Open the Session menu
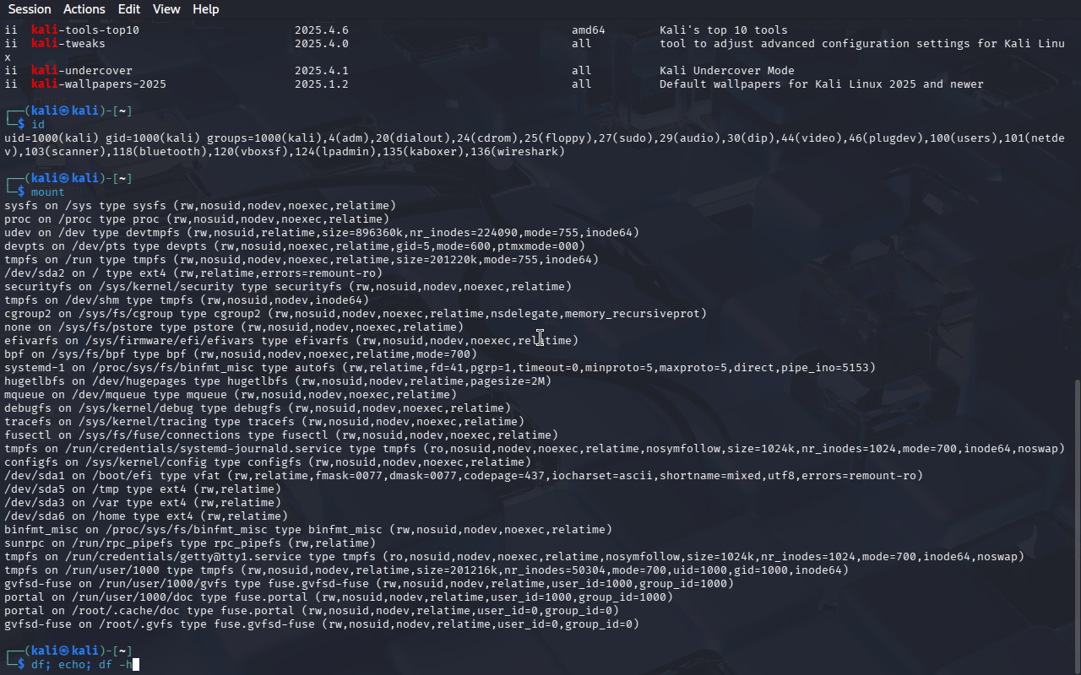 pyautogui.click(x=30, y=9)
